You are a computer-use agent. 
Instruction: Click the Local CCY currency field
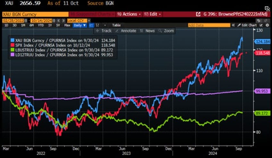77,20
